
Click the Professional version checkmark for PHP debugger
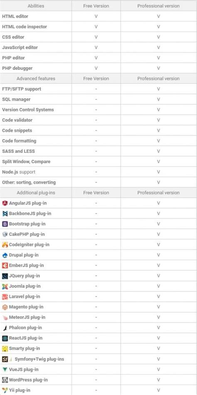point(158,68)
